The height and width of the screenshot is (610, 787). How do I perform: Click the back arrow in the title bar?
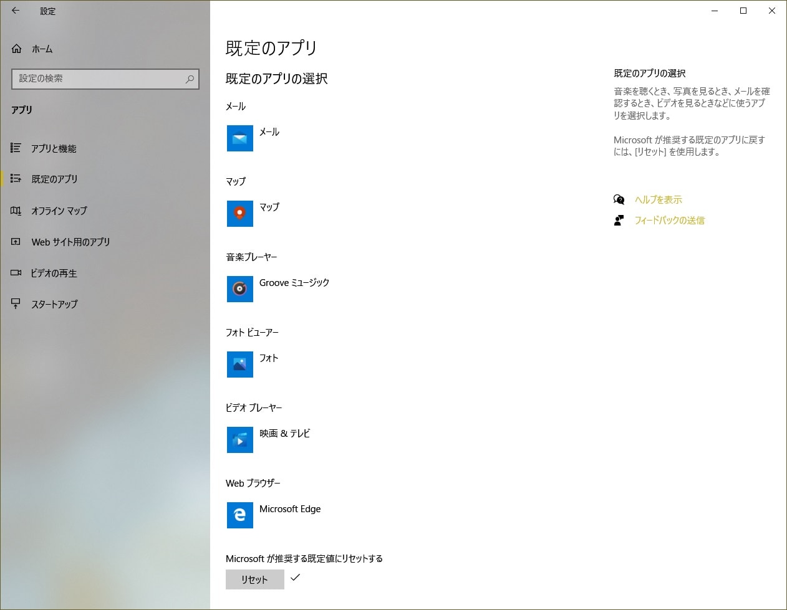(x=16, y=11)
